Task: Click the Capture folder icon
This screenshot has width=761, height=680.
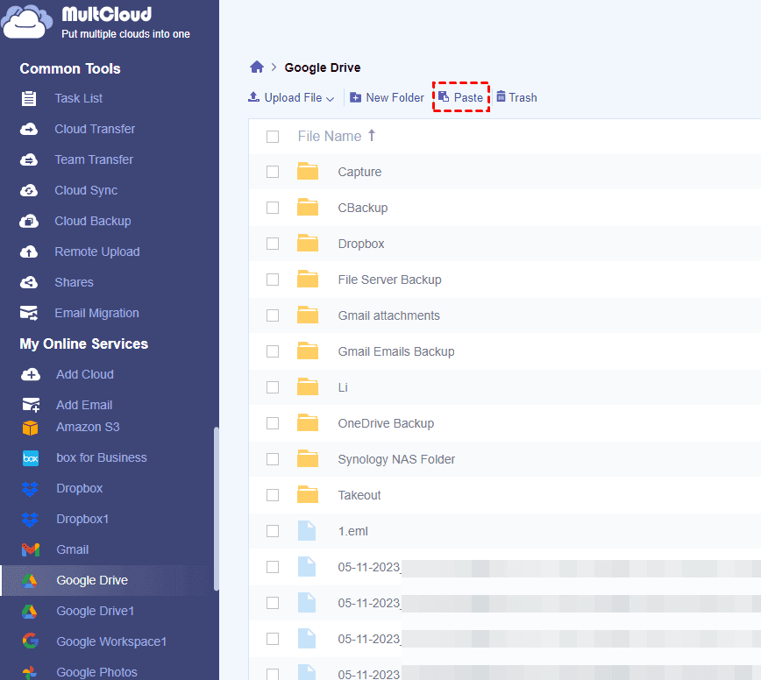Action: click(x=308, y=172)
